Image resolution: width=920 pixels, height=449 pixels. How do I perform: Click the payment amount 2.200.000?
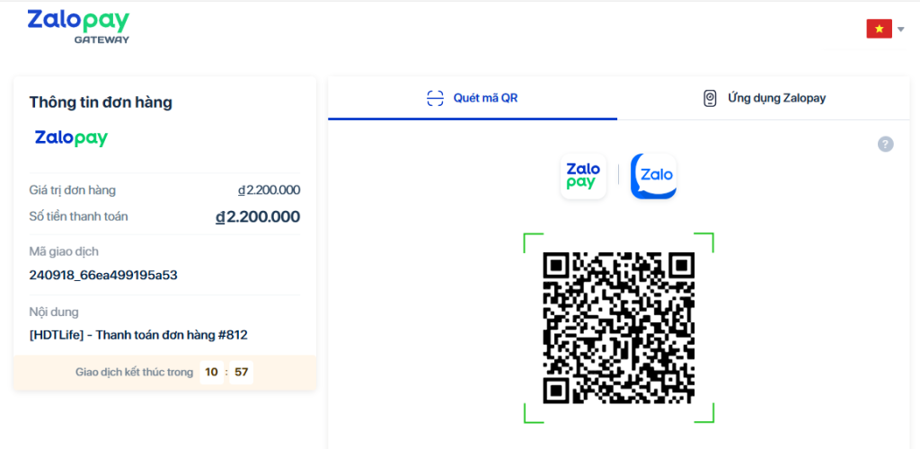click(258, 216)
